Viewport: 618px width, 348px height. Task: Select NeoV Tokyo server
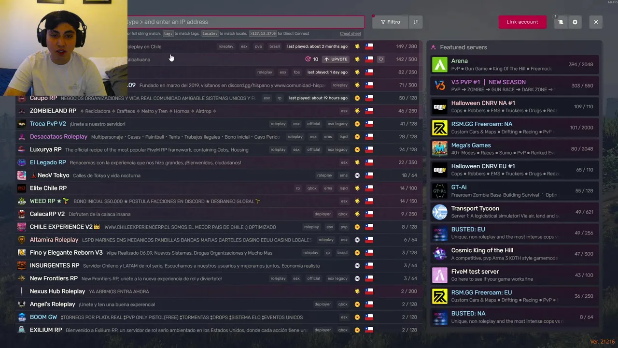[x=219, y=175]
